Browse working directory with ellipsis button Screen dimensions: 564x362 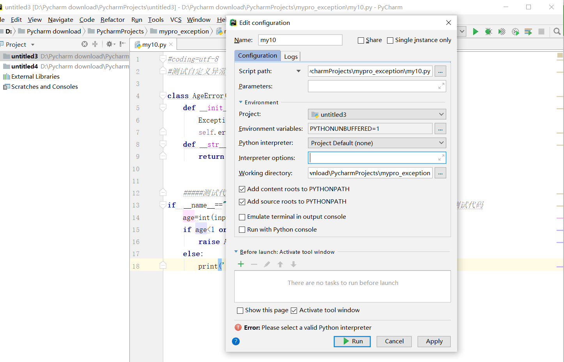(x=440, y=173)
